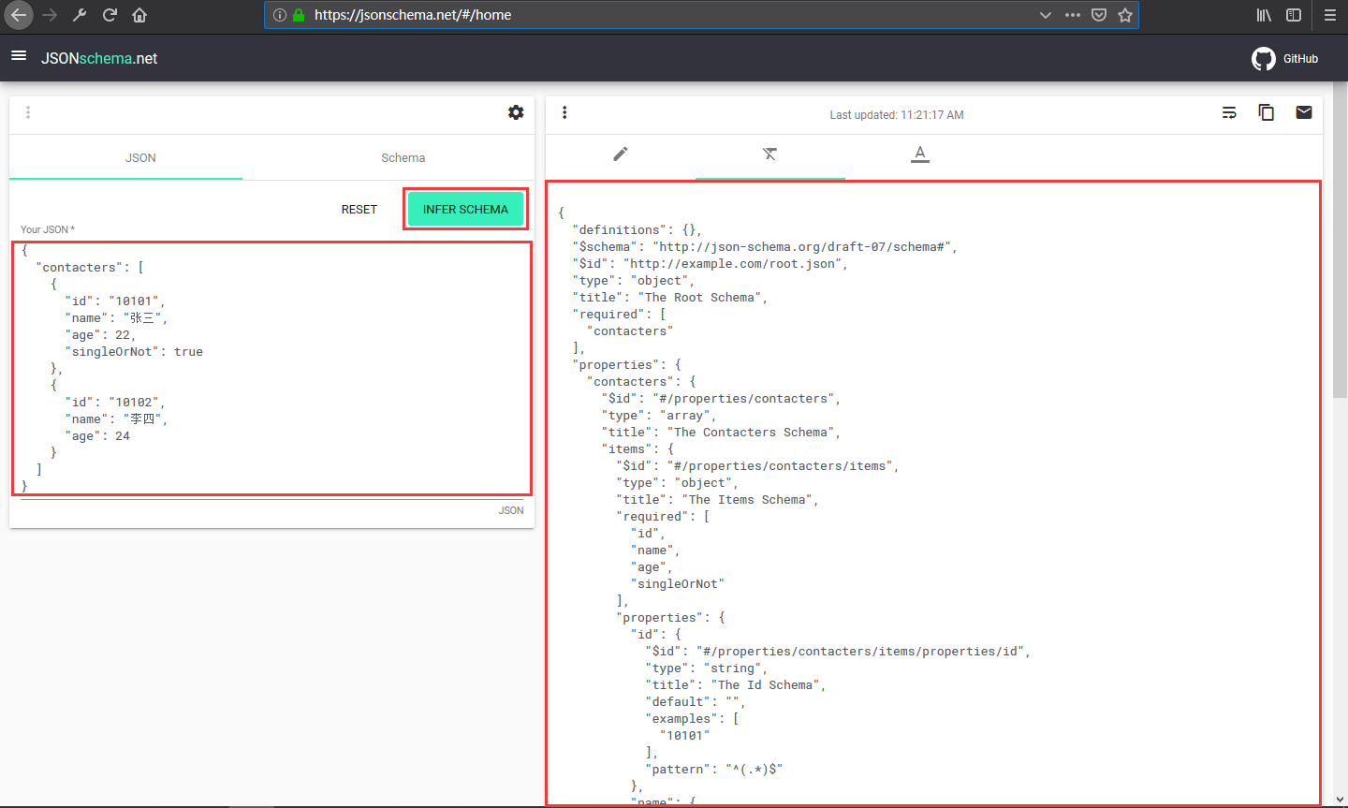Open GitHub link text
Screen dimensions: 1348x808
pyautogui.click(x=1300, y=59)
